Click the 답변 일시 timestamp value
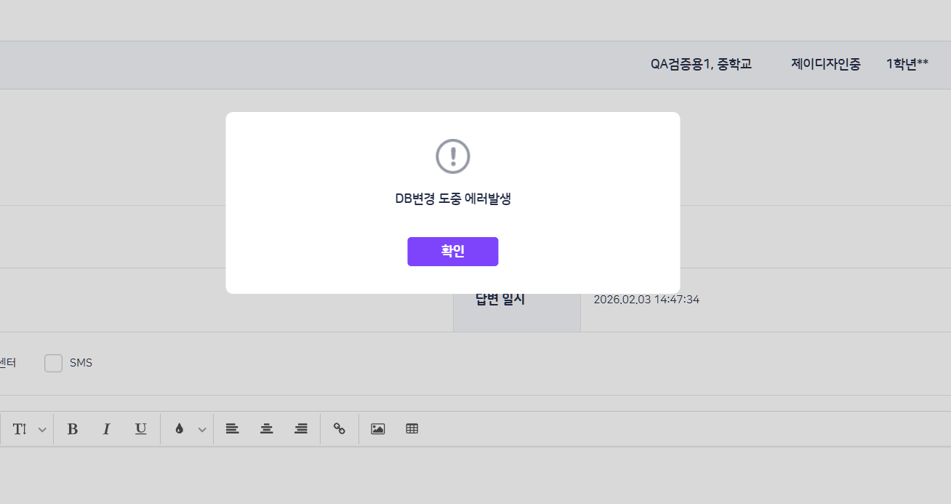Image resolution: width=951 pixels, height=504 pixels. coord(646,300)
